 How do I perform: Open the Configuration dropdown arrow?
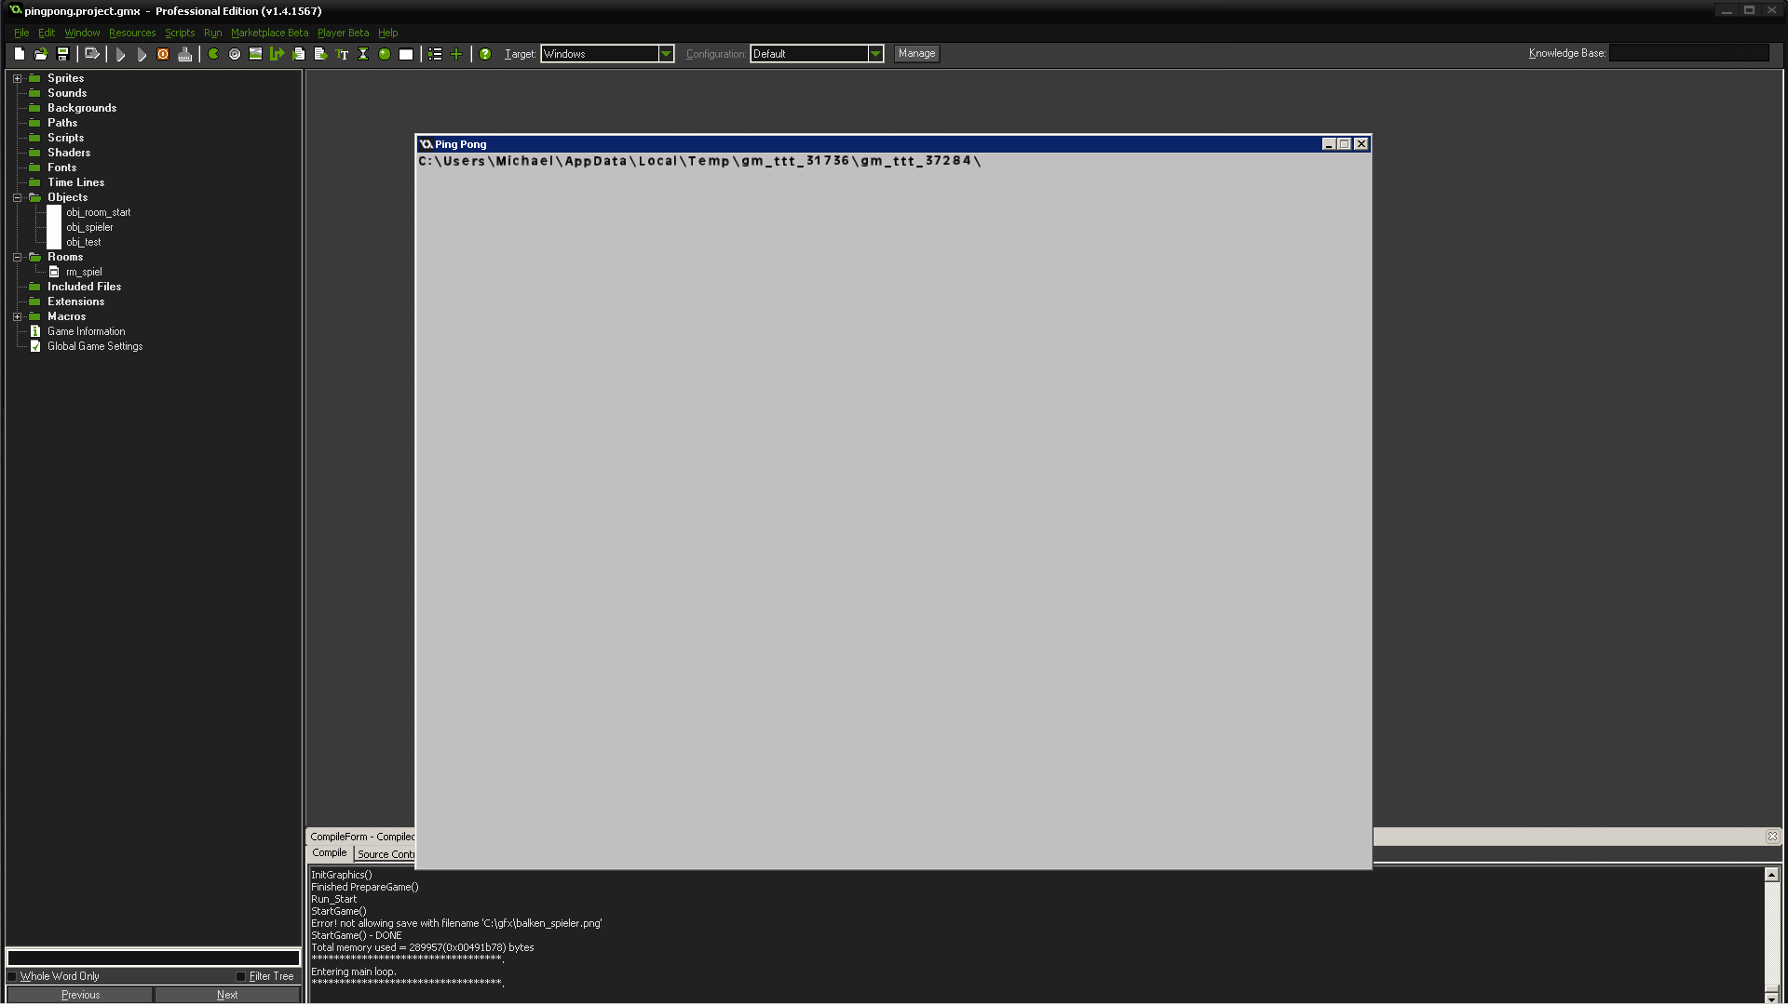(875, 54)
